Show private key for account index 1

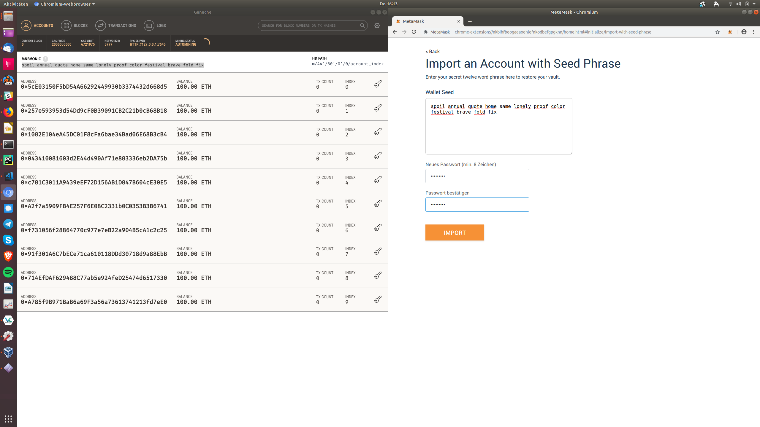point(378,108)
